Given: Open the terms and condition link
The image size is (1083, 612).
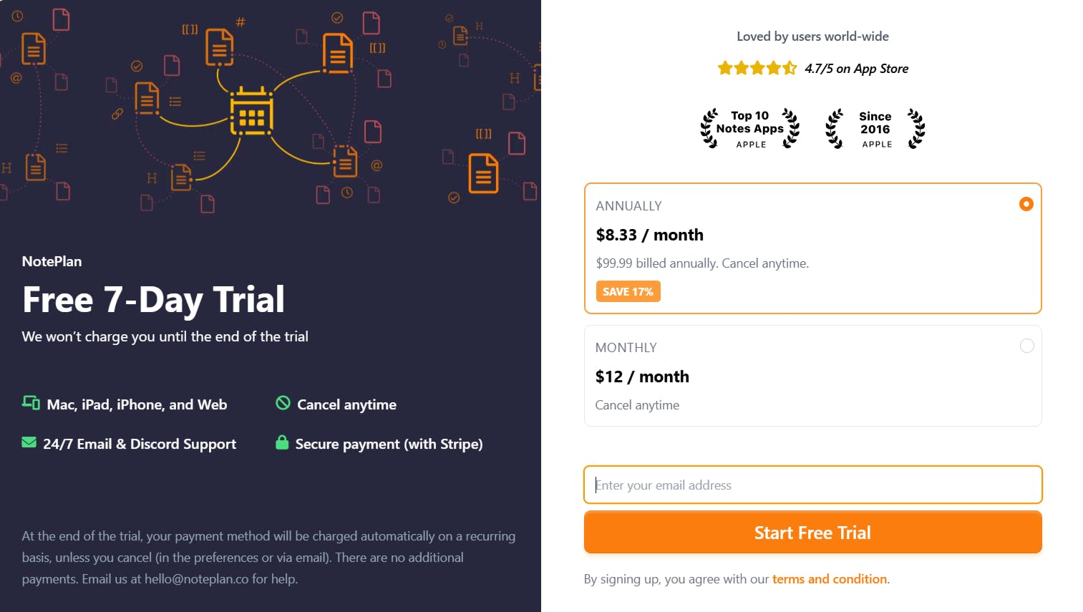Looking at the screenshot, I should pyautogui.click(x=830, y=579).
